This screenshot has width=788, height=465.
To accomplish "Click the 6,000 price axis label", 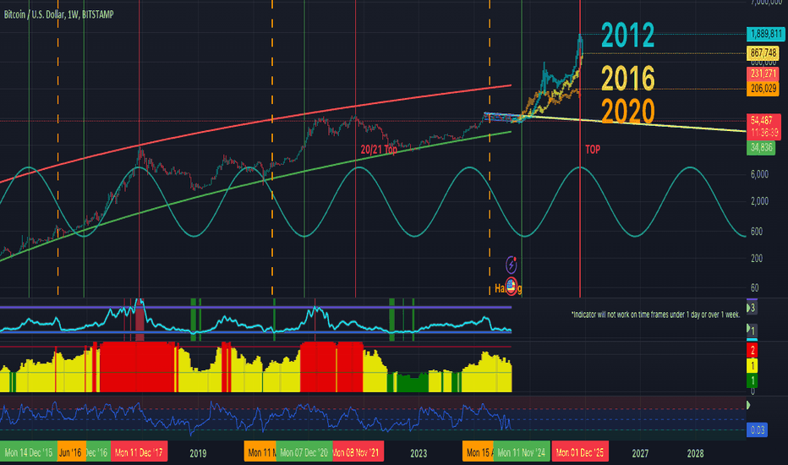I will (759, 174).
